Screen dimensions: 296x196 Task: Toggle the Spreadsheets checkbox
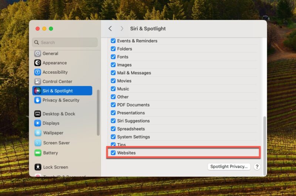113,129
